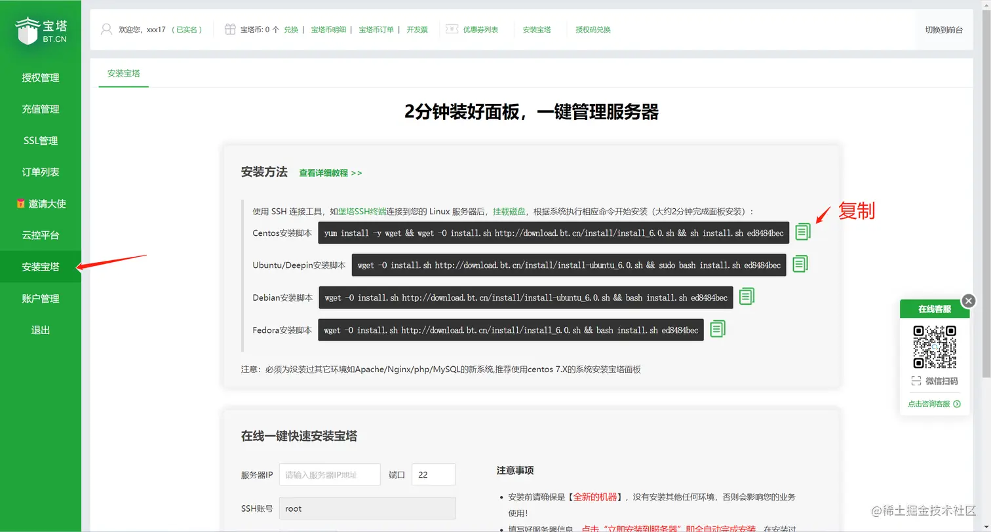Click 退出 to log out

[x=41, y=330]
